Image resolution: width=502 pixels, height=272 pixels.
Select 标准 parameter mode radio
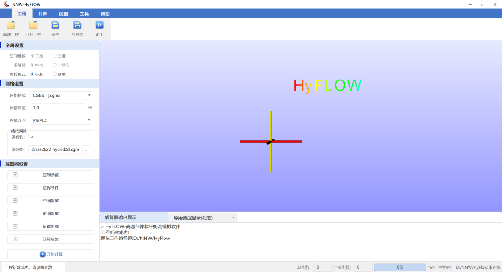tap(33, 74)
